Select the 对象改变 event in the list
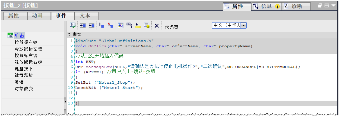339x118 pixels. click(x=24, y=89)
